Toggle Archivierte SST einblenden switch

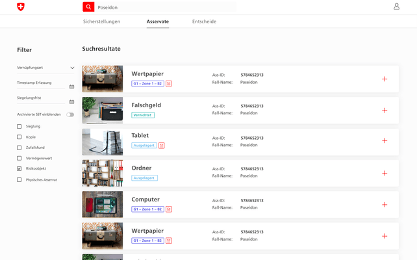pyautogui.click(x=69, y=114)
